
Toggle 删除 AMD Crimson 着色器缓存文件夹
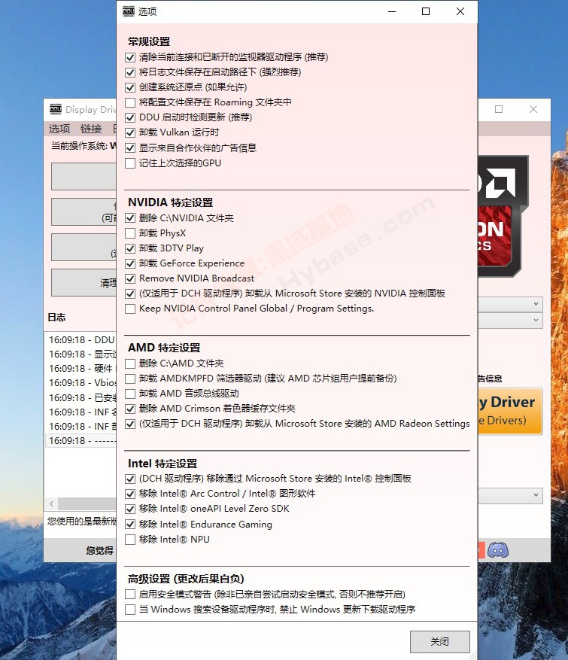coord(130,409)
